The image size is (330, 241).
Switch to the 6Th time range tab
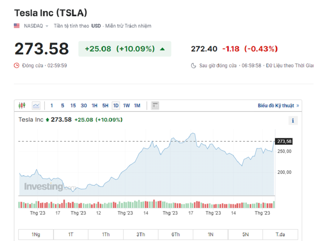(x=175, y=234)
